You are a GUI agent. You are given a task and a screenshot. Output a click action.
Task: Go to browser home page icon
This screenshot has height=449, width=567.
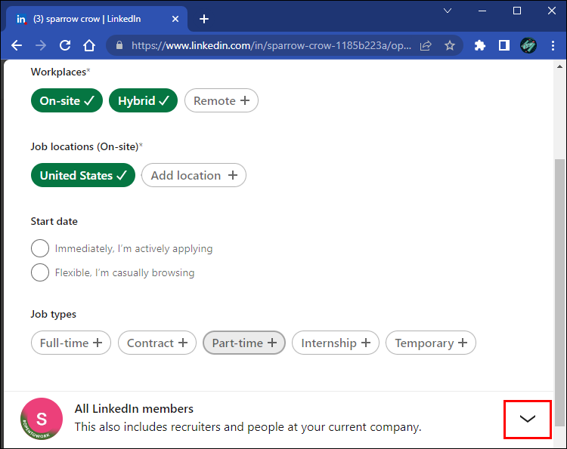click(89, 45)
